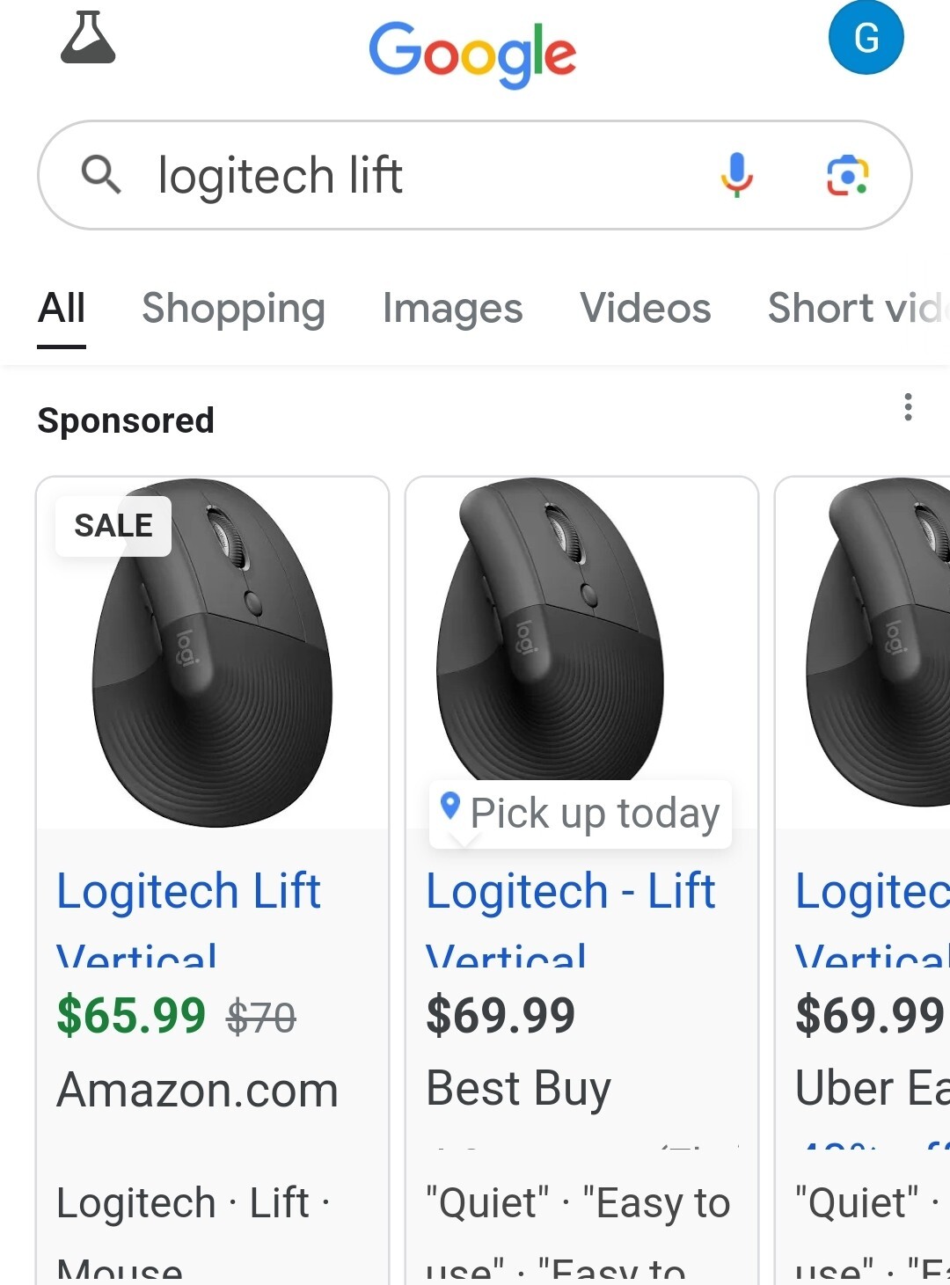
Task: Open Search Labs flask icon
Action: coord(88,39)
